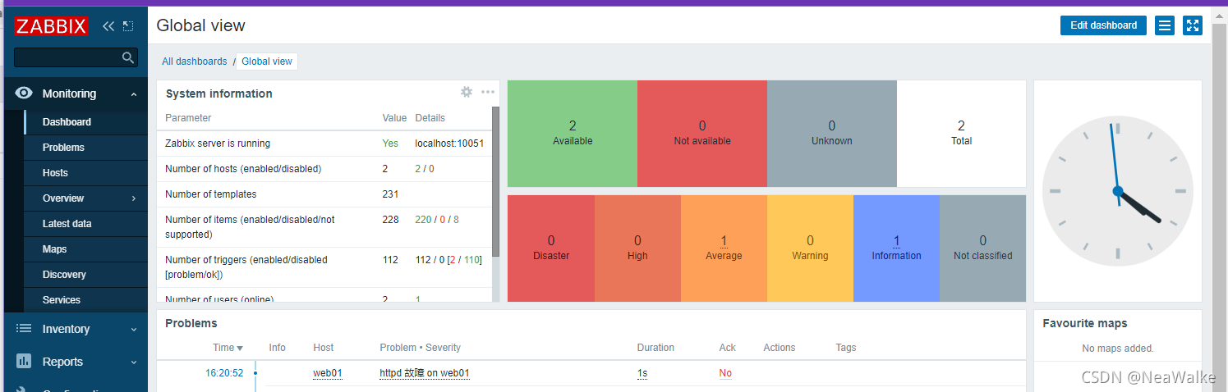
Task: Open the Maps menu item
Action: coord(86,249)
